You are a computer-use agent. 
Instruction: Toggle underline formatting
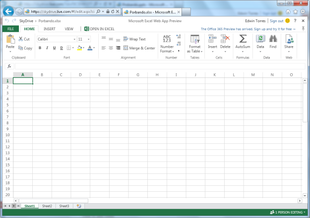coord(54,48)
